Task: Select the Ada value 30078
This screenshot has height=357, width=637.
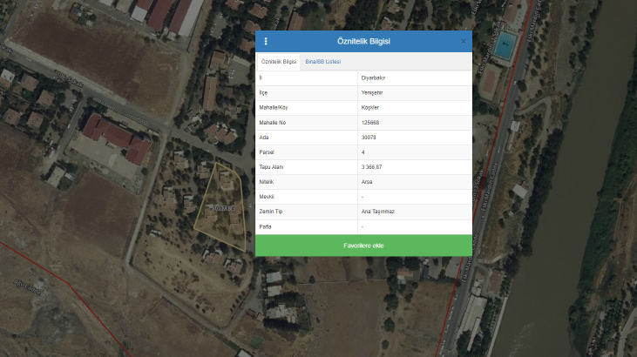Action: (369, 137)
